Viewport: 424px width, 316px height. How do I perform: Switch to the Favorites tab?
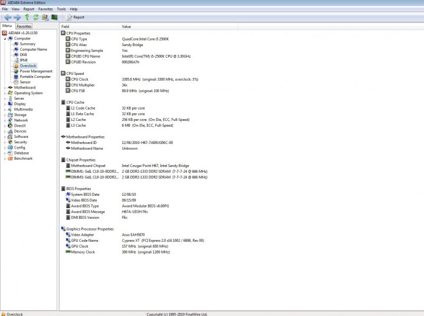coord(24,26)
